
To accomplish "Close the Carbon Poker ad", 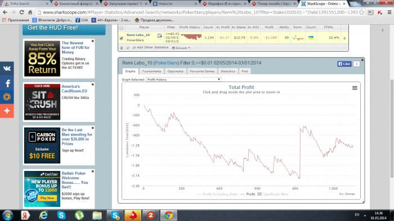I will (x=93, y=128).
